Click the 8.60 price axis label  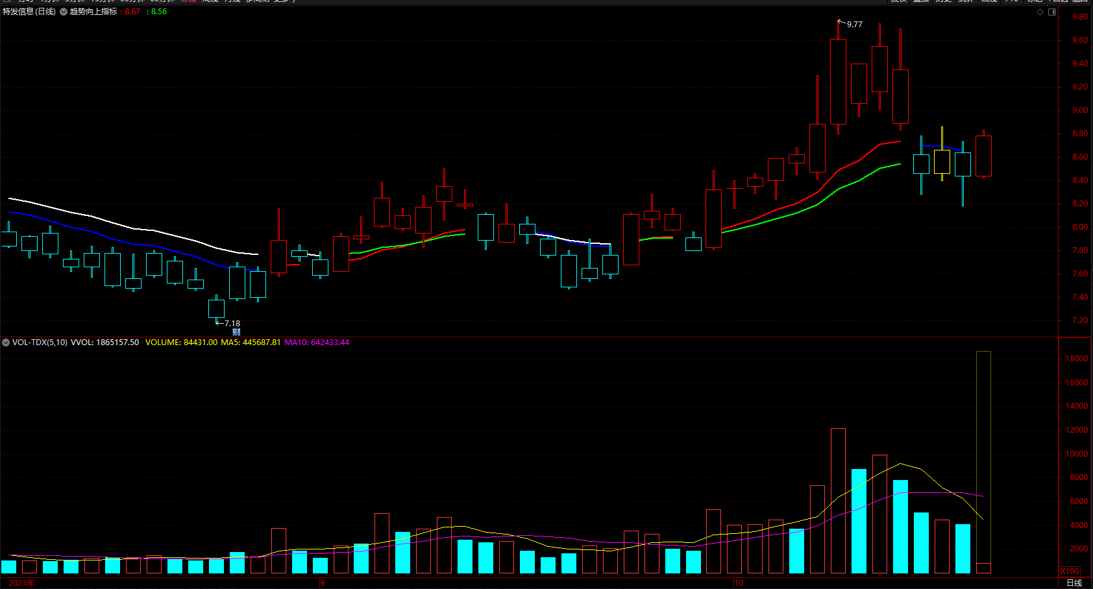pos(1080,157)
